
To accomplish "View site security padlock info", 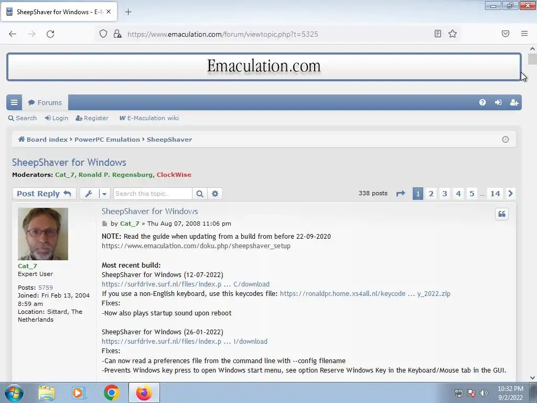I will [117, 34].
